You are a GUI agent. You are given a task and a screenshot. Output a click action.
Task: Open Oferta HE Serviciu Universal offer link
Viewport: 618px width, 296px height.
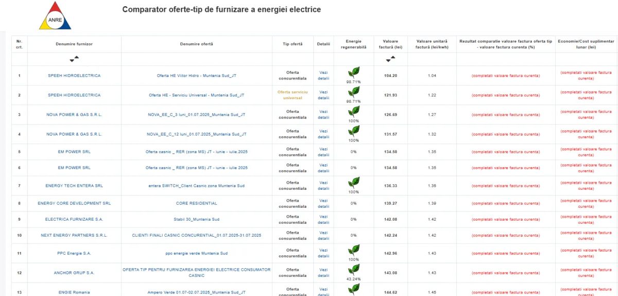(197, 95)
